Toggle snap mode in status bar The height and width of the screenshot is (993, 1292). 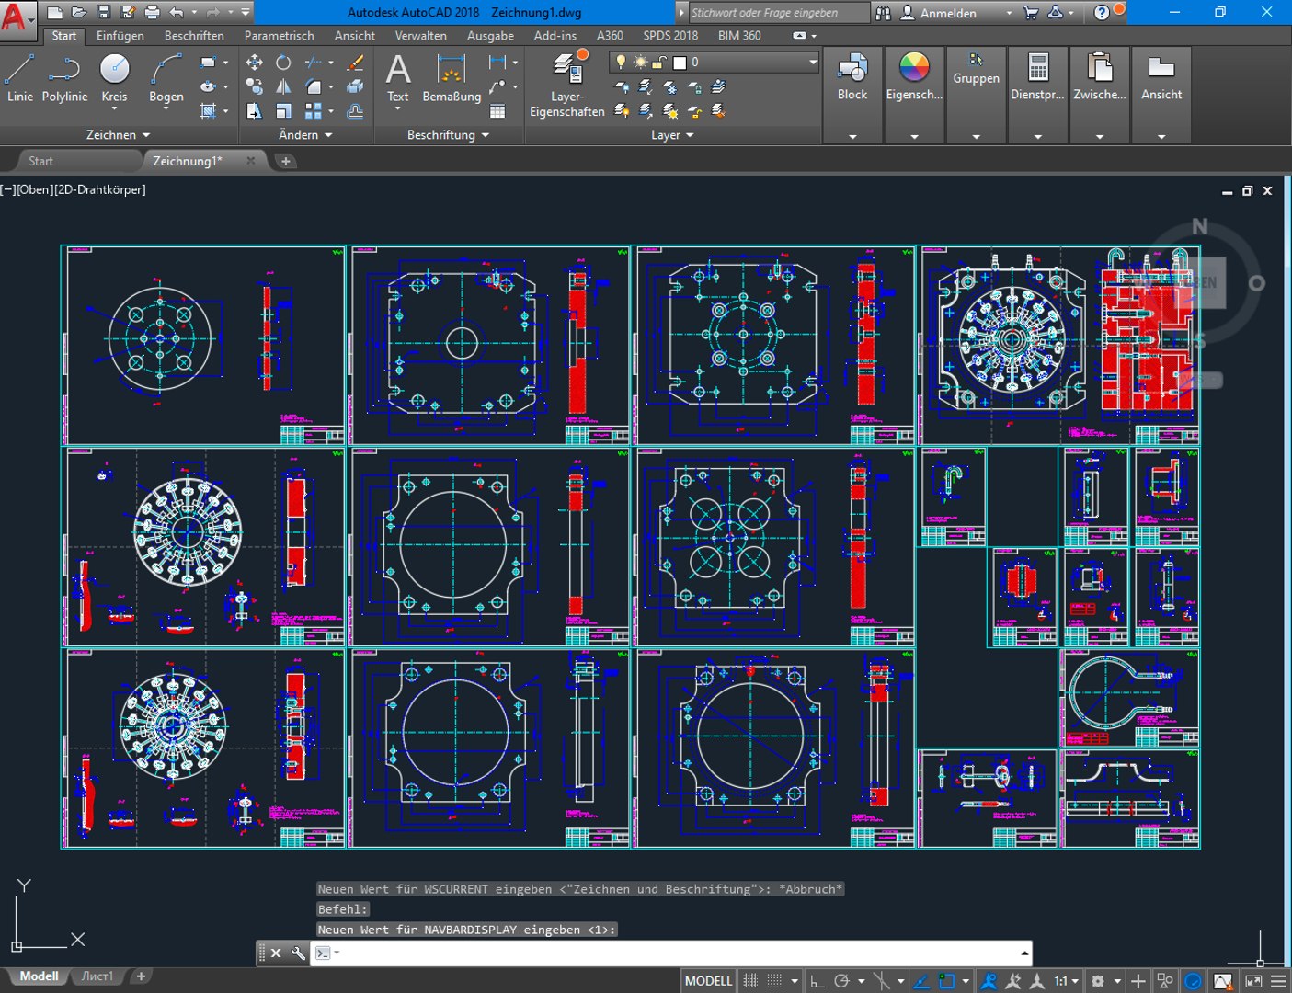pyautogui.click(x=775, y=981)
